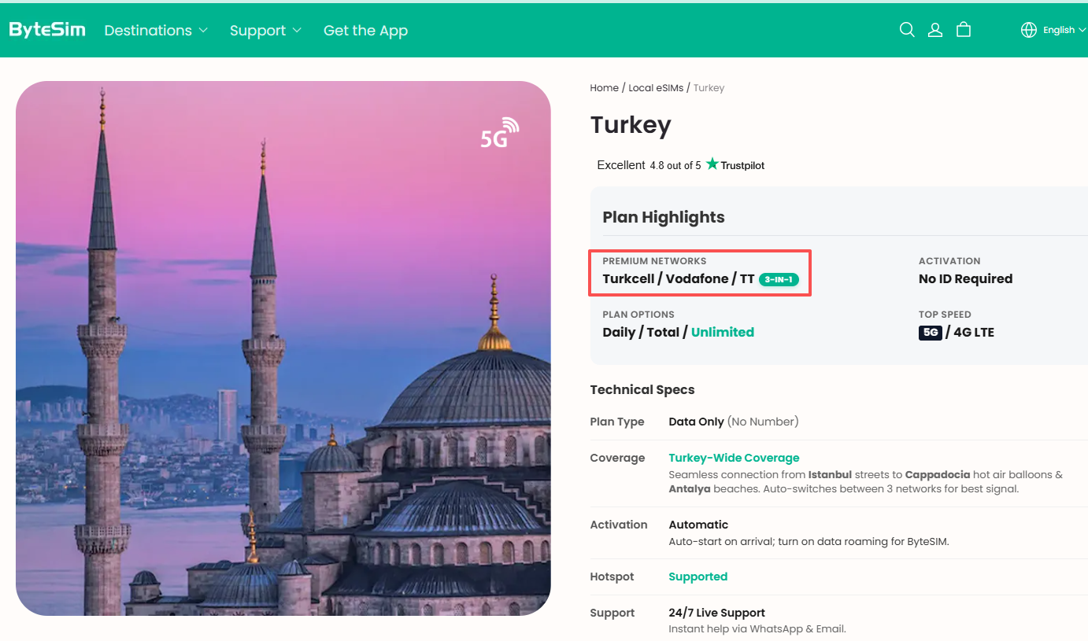
Task: Click the Turkcell / Vodafone / TT networks text
Action: coord(679,278)
